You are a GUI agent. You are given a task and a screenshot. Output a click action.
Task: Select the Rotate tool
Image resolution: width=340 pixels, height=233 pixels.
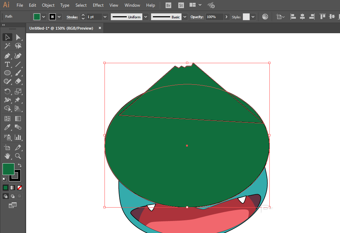point(7,91)
